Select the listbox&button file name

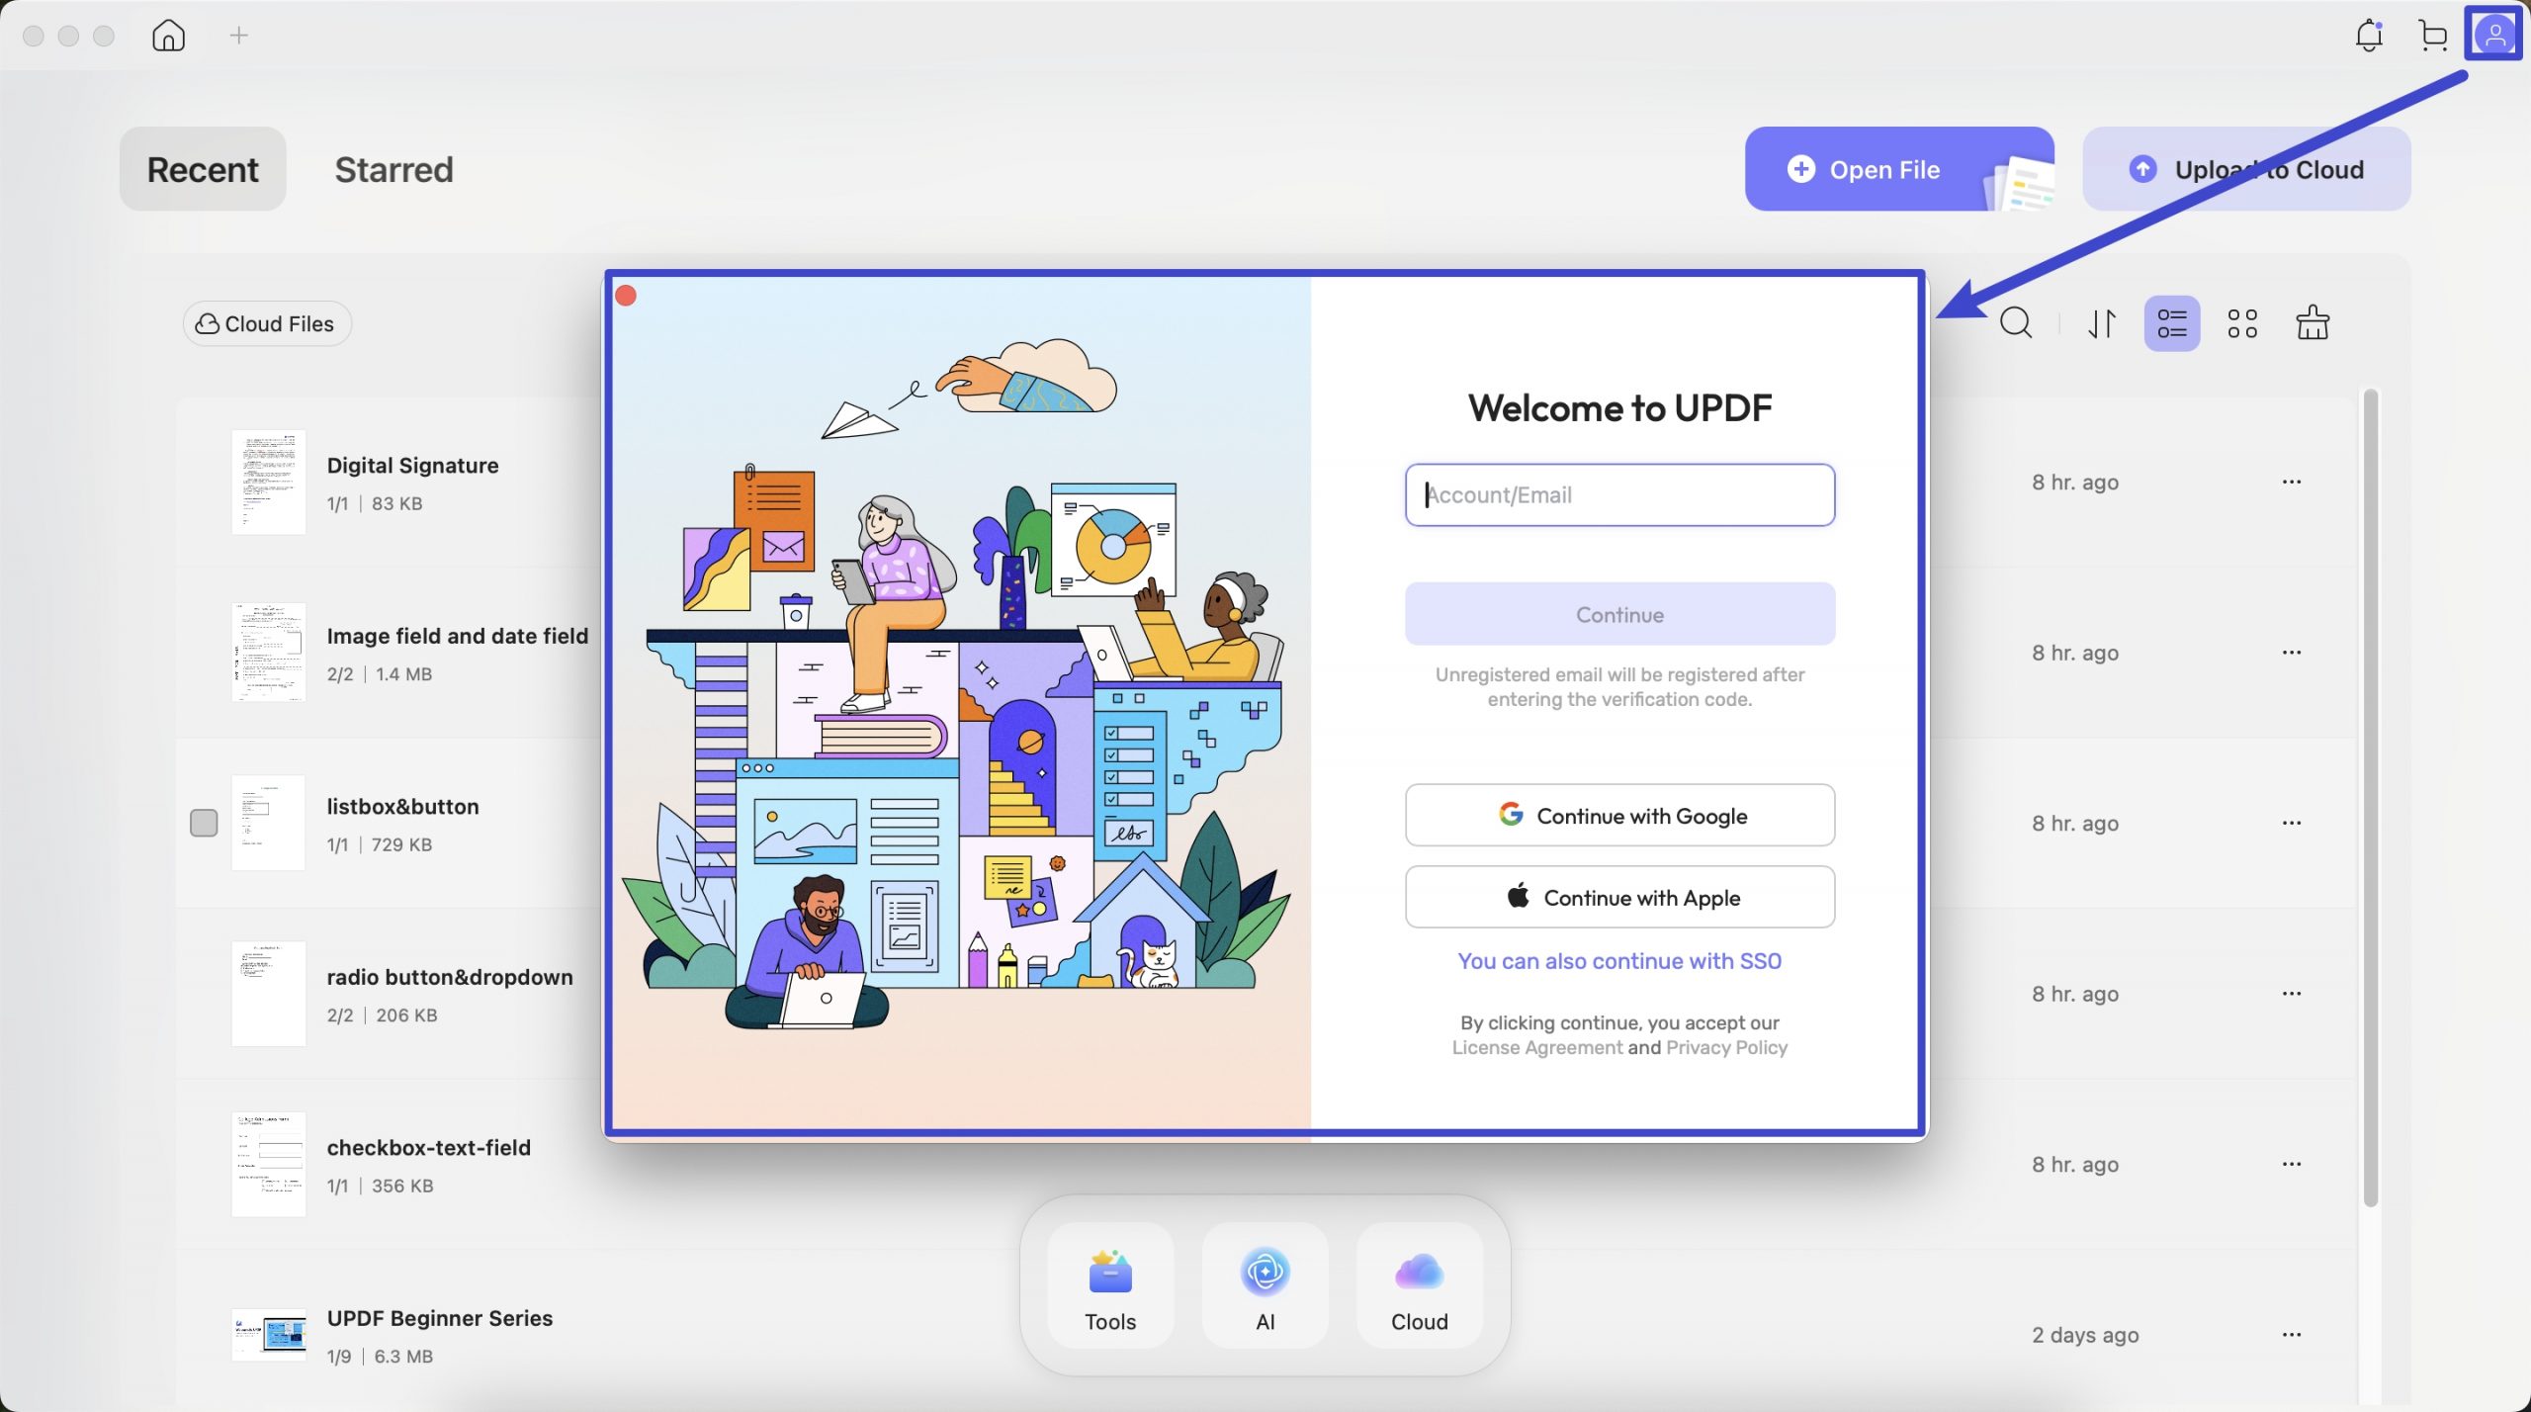[x=402, y=807]
